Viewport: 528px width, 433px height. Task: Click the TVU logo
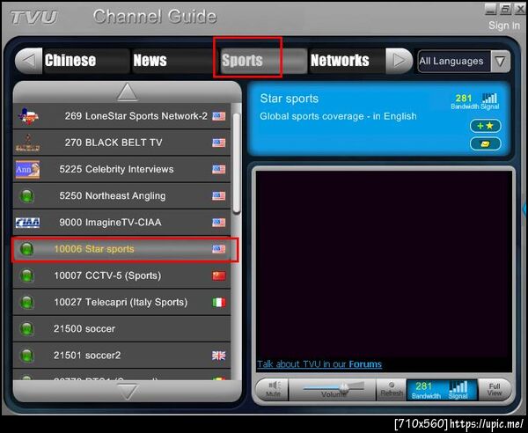[x=33, y=18]
